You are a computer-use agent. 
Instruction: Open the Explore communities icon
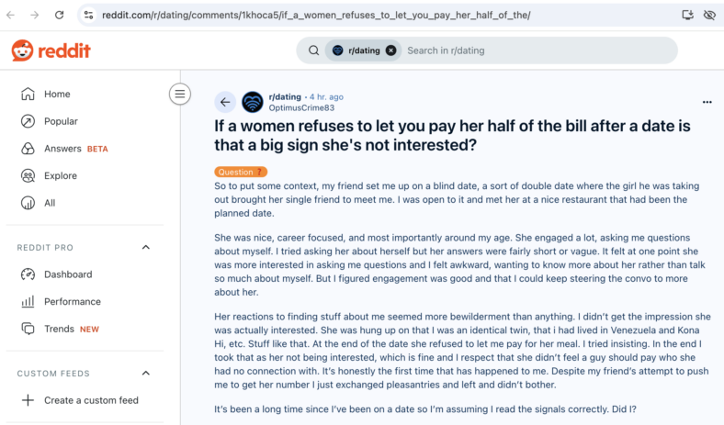(x=28, y=175)
